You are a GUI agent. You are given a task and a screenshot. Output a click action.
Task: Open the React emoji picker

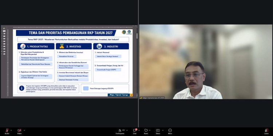coord(146,131)
